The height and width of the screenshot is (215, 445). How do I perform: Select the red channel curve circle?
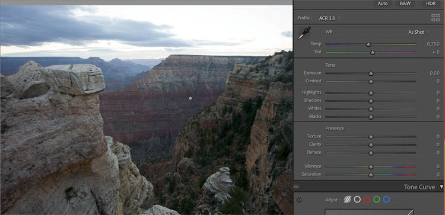coord(367,200)
